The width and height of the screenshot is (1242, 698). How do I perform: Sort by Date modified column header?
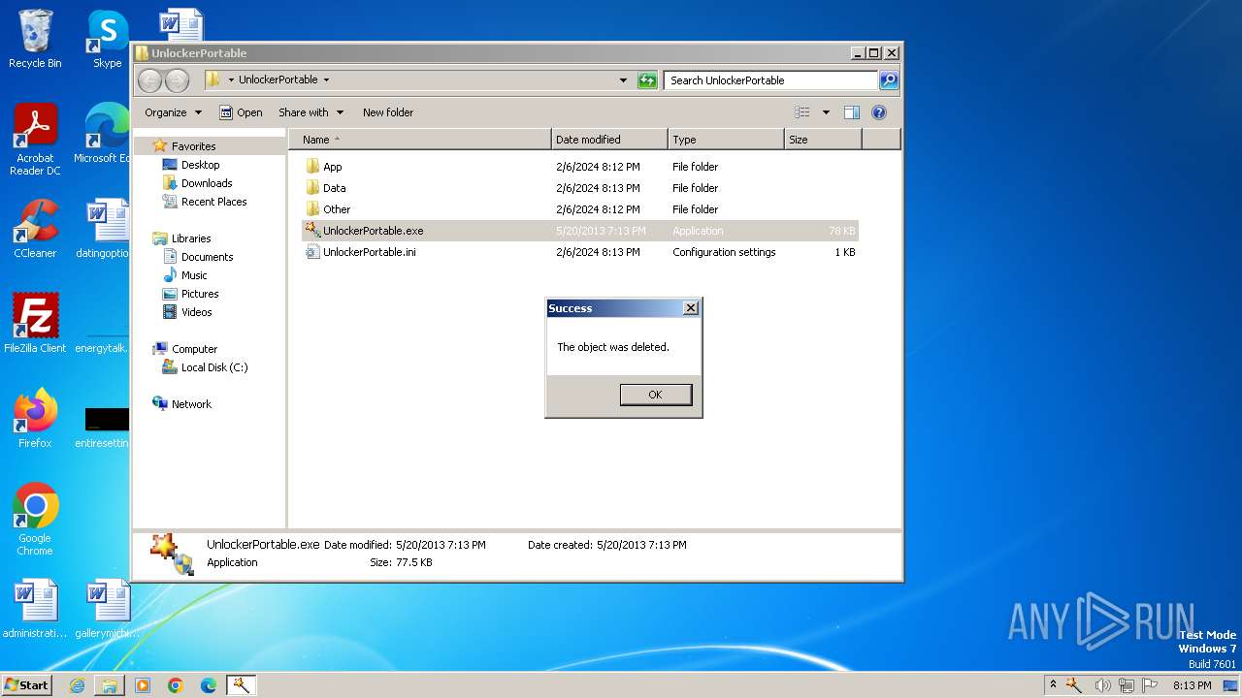(x=609, y=140)
